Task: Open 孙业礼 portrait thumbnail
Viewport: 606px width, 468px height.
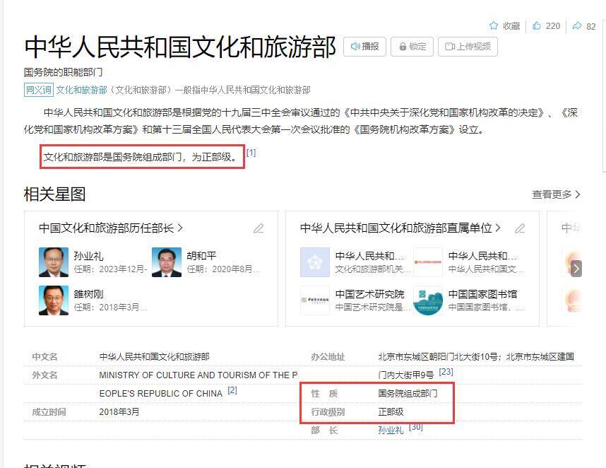Action: point(54,262)
